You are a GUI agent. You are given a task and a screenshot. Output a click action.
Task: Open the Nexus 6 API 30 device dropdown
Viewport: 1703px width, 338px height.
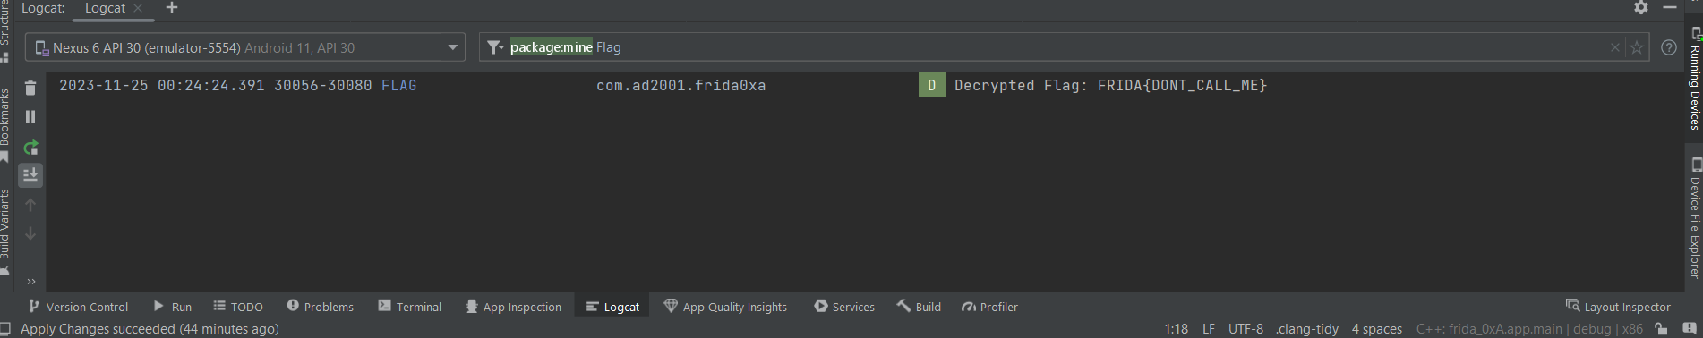(x=245, y=47)
